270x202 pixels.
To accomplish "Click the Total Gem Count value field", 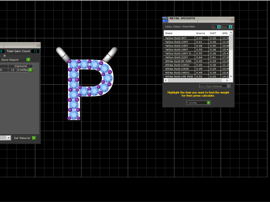I will [x=35, y=51].
